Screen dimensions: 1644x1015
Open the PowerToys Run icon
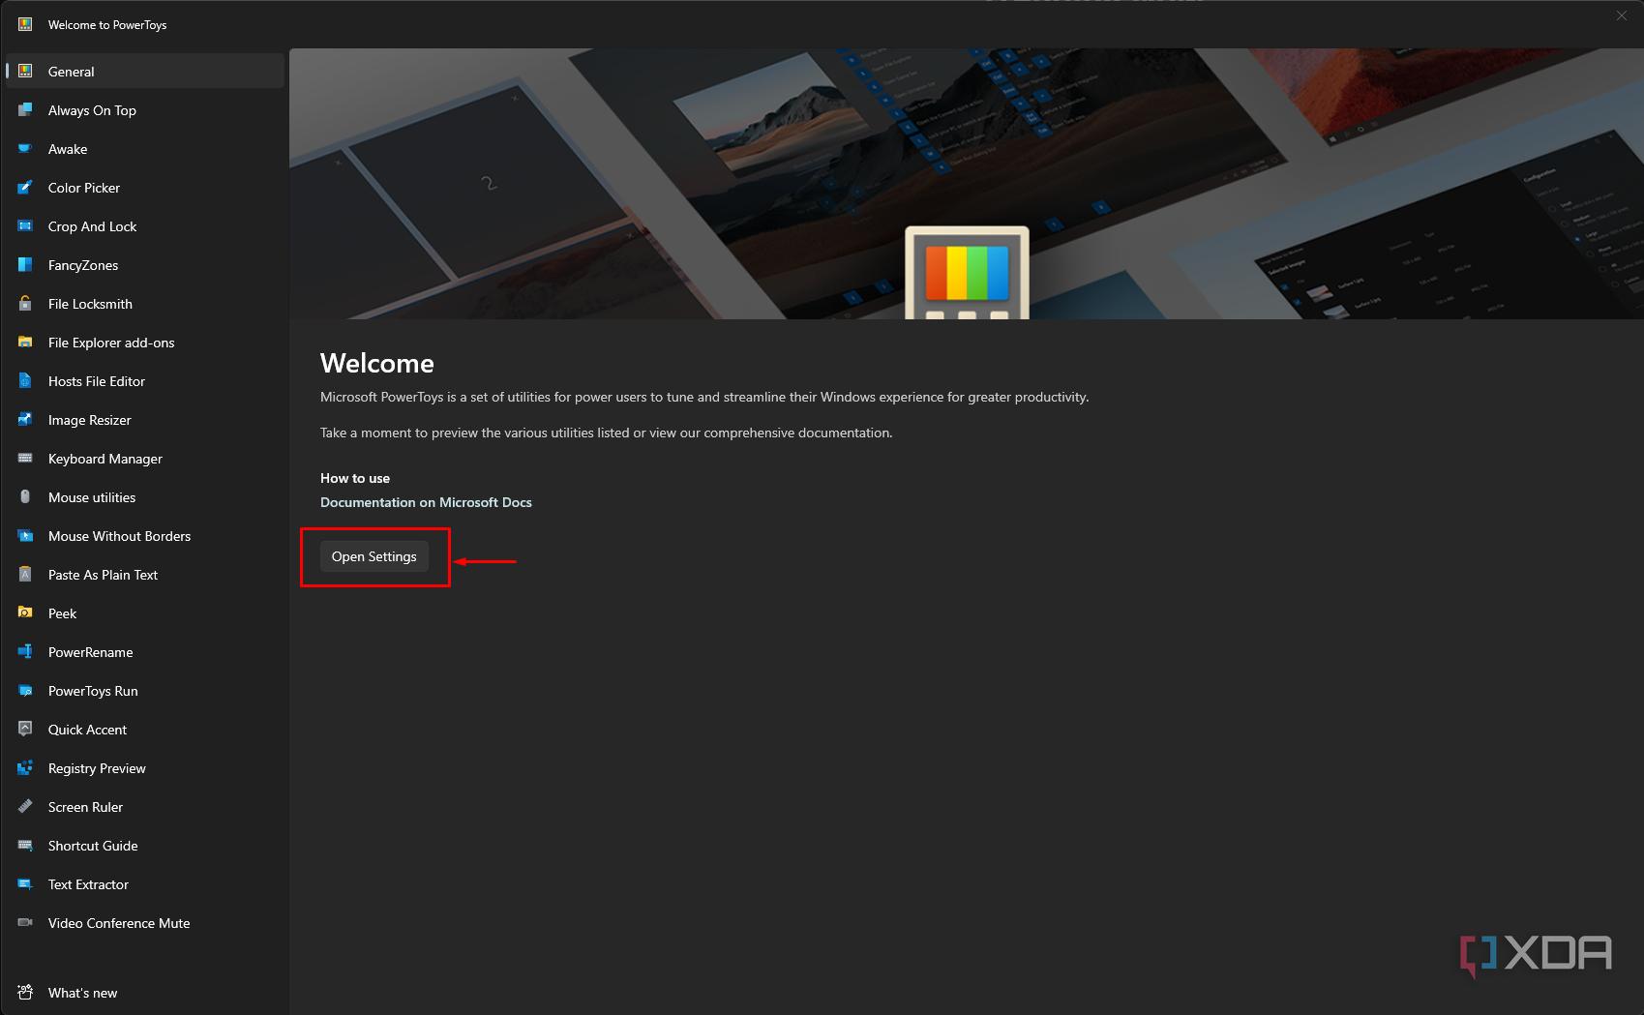[x=25, y=691]
